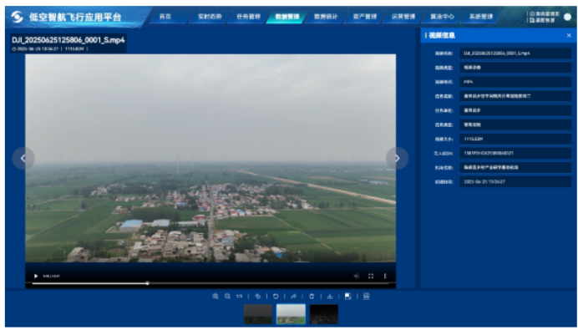Click the 低空智航飞行应用平台 title
The image size is (578, 330).
tap(75, 17)
